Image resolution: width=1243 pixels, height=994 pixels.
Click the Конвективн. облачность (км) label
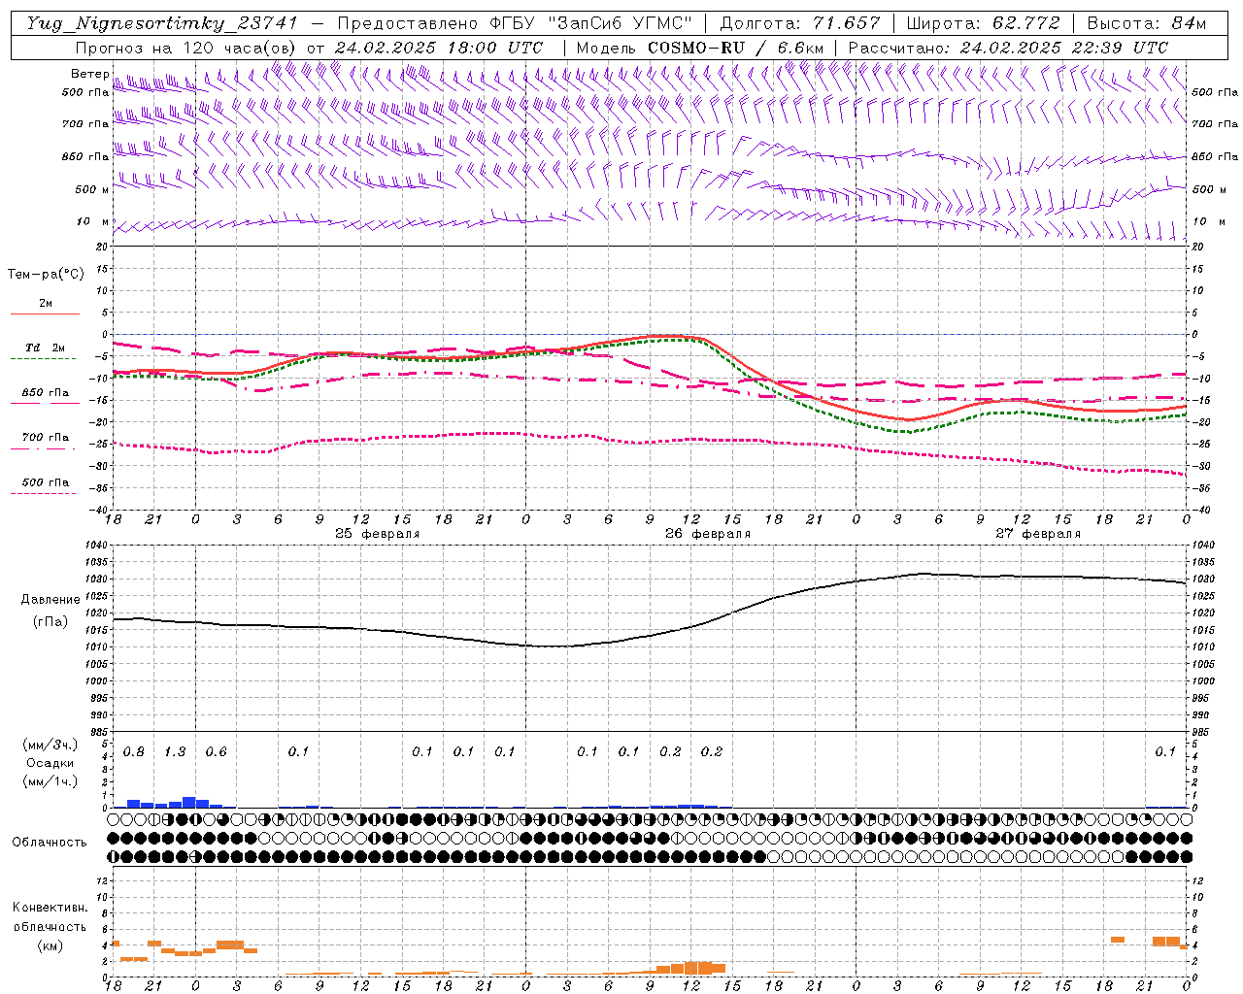pos(50,926)
